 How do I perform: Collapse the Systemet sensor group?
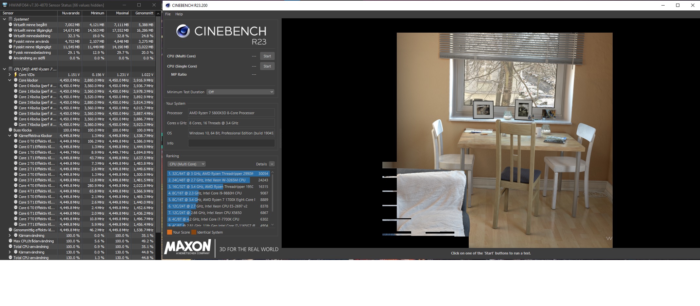click(x=5, y=19)
